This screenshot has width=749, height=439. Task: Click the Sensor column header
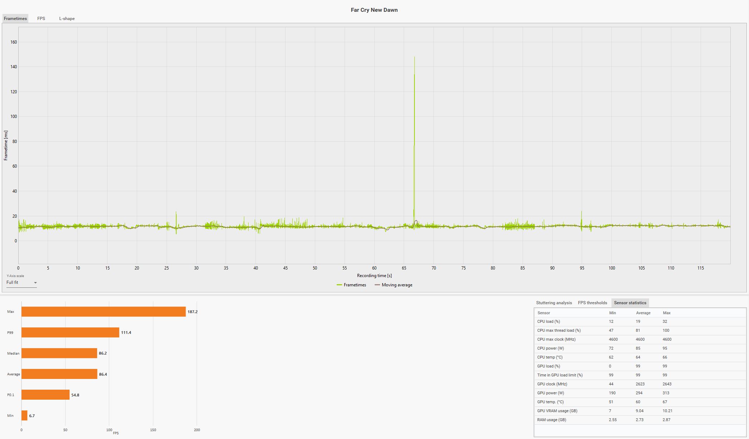(x=544, y=313)
